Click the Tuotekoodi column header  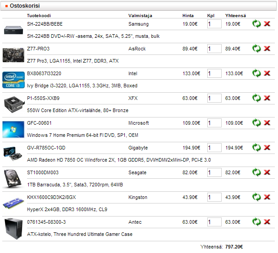click(39, 16)
